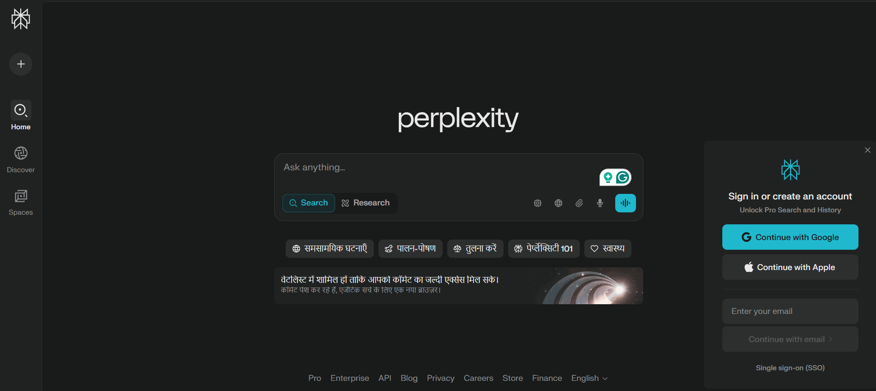
Task: Switch to Research mode
Action: pos(366,203)
